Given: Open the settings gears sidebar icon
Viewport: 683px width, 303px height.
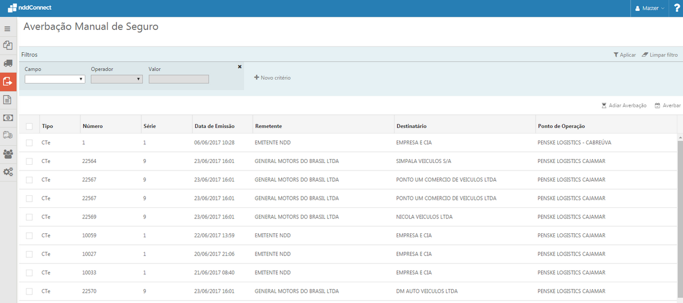Looking at the screenshot, I should (8, 172).
